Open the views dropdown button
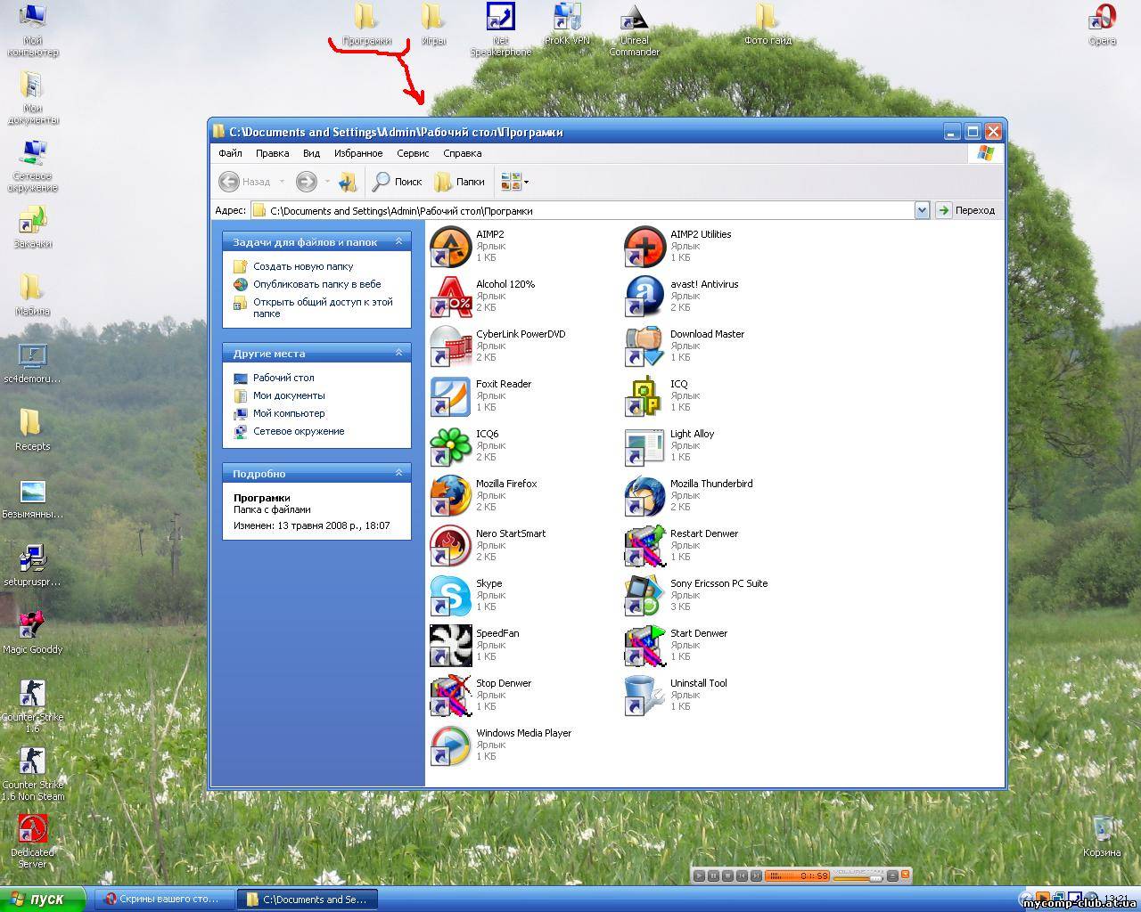The width and height of the screenshot is (1141, 912). coord(514,182)
